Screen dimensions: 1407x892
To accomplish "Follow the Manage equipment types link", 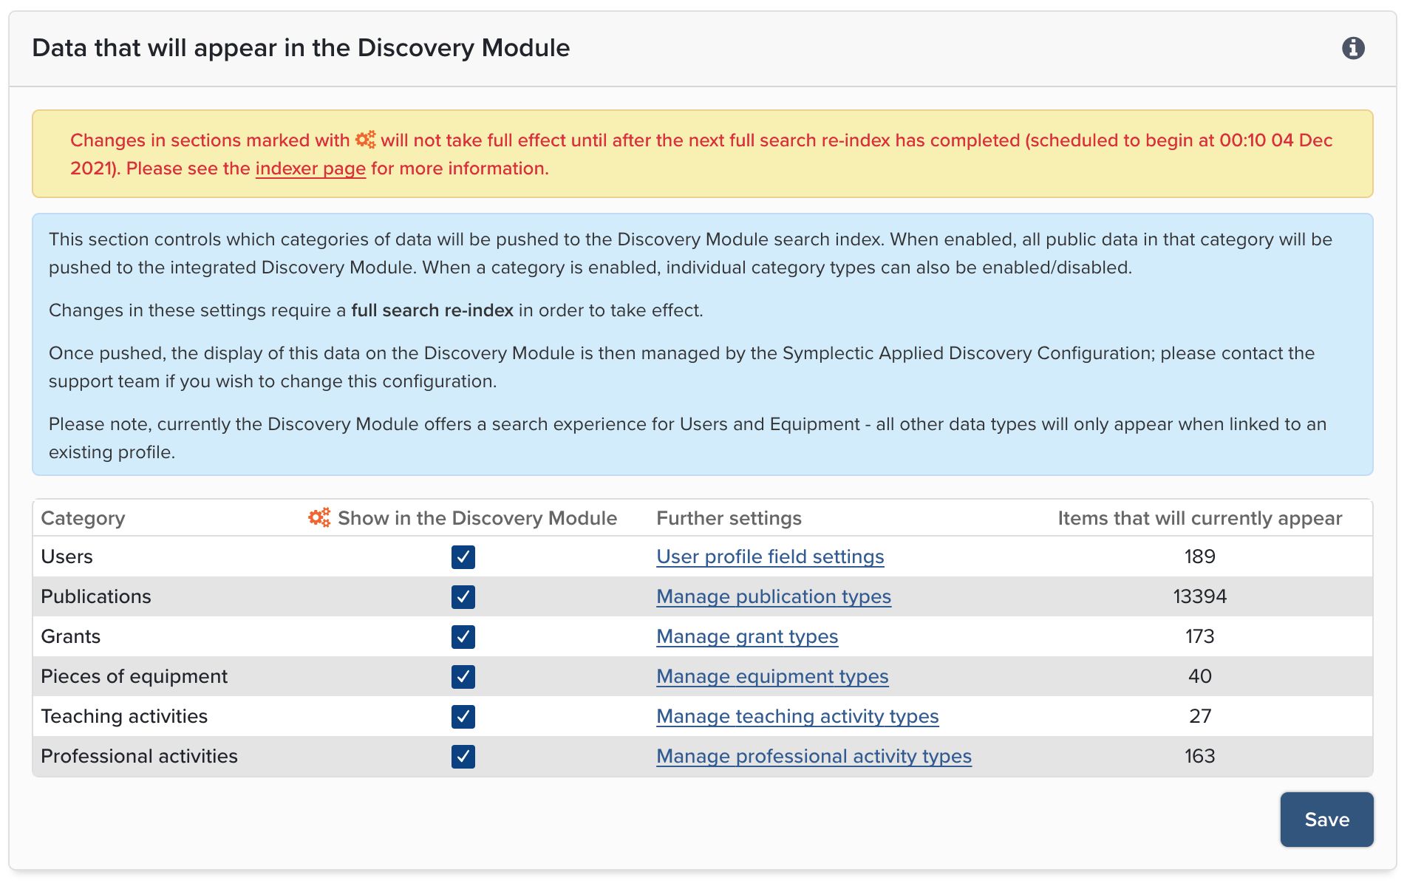I will [x=771, y=676].
